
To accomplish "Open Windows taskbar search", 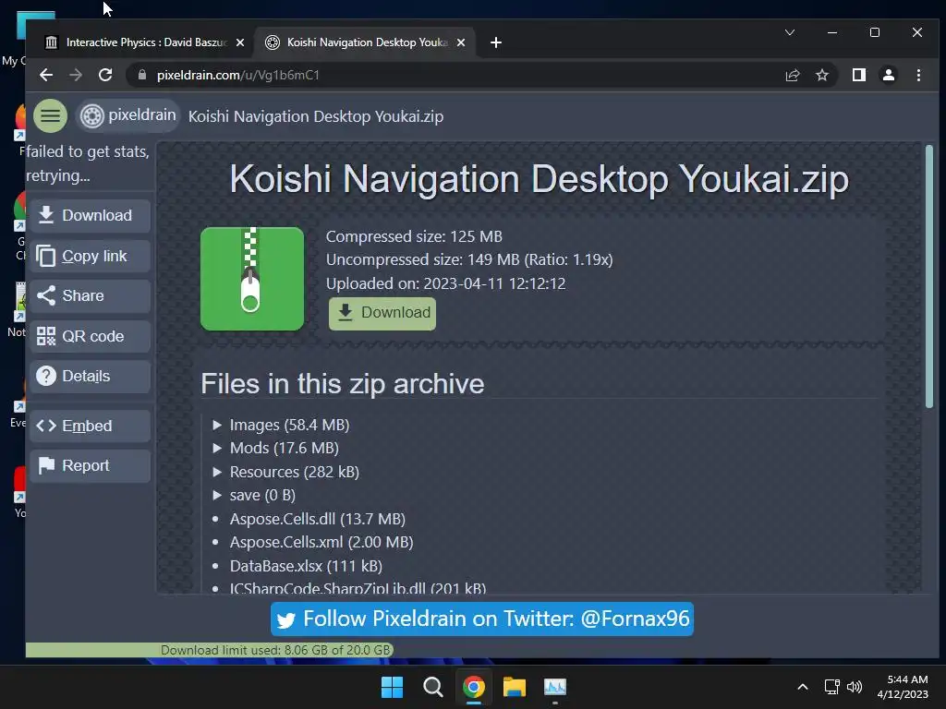I will pos(433,687).
